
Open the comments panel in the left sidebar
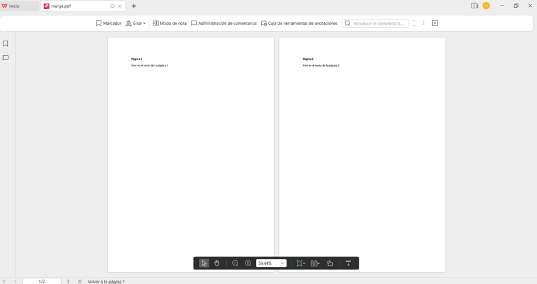tap(5, 58)
